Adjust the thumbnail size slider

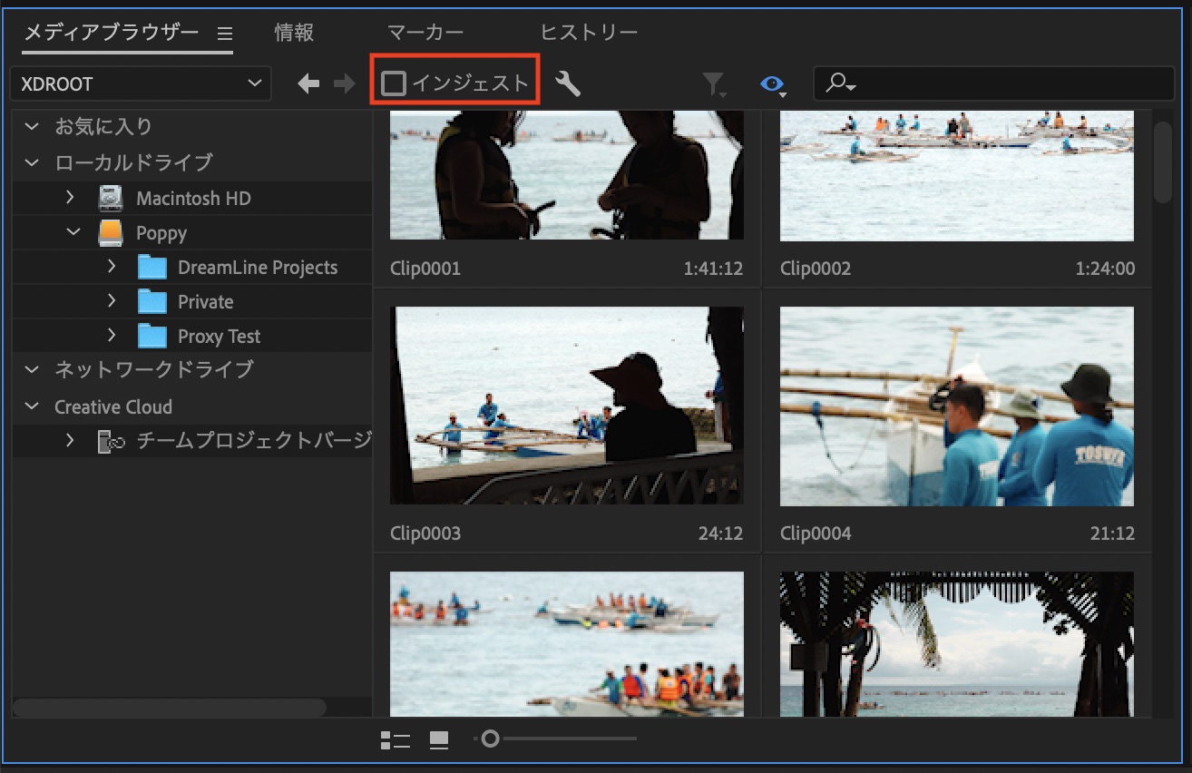pyautogui.click(x=490, y=739)
